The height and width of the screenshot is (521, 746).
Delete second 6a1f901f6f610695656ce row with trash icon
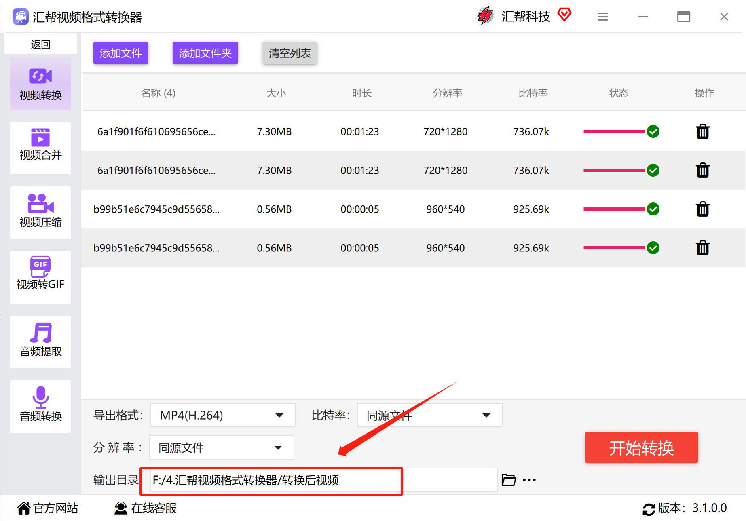703,170
